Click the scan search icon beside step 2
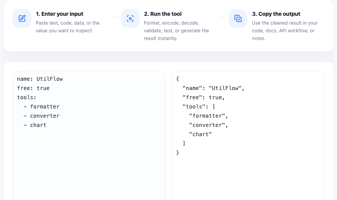Viewport: 337px width, 200px height. (130, 18)
